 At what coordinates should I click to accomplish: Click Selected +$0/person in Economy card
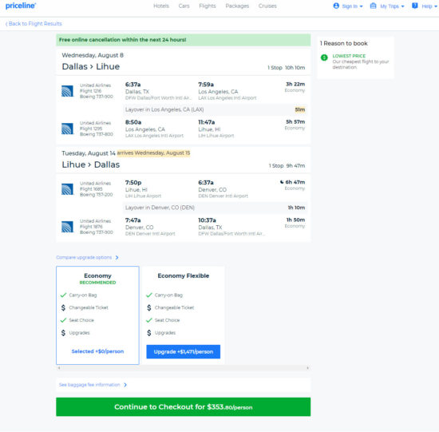click(97, 351)
